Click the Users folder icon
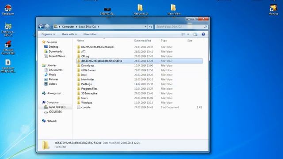283x159 pixels. tap(79, 98)
